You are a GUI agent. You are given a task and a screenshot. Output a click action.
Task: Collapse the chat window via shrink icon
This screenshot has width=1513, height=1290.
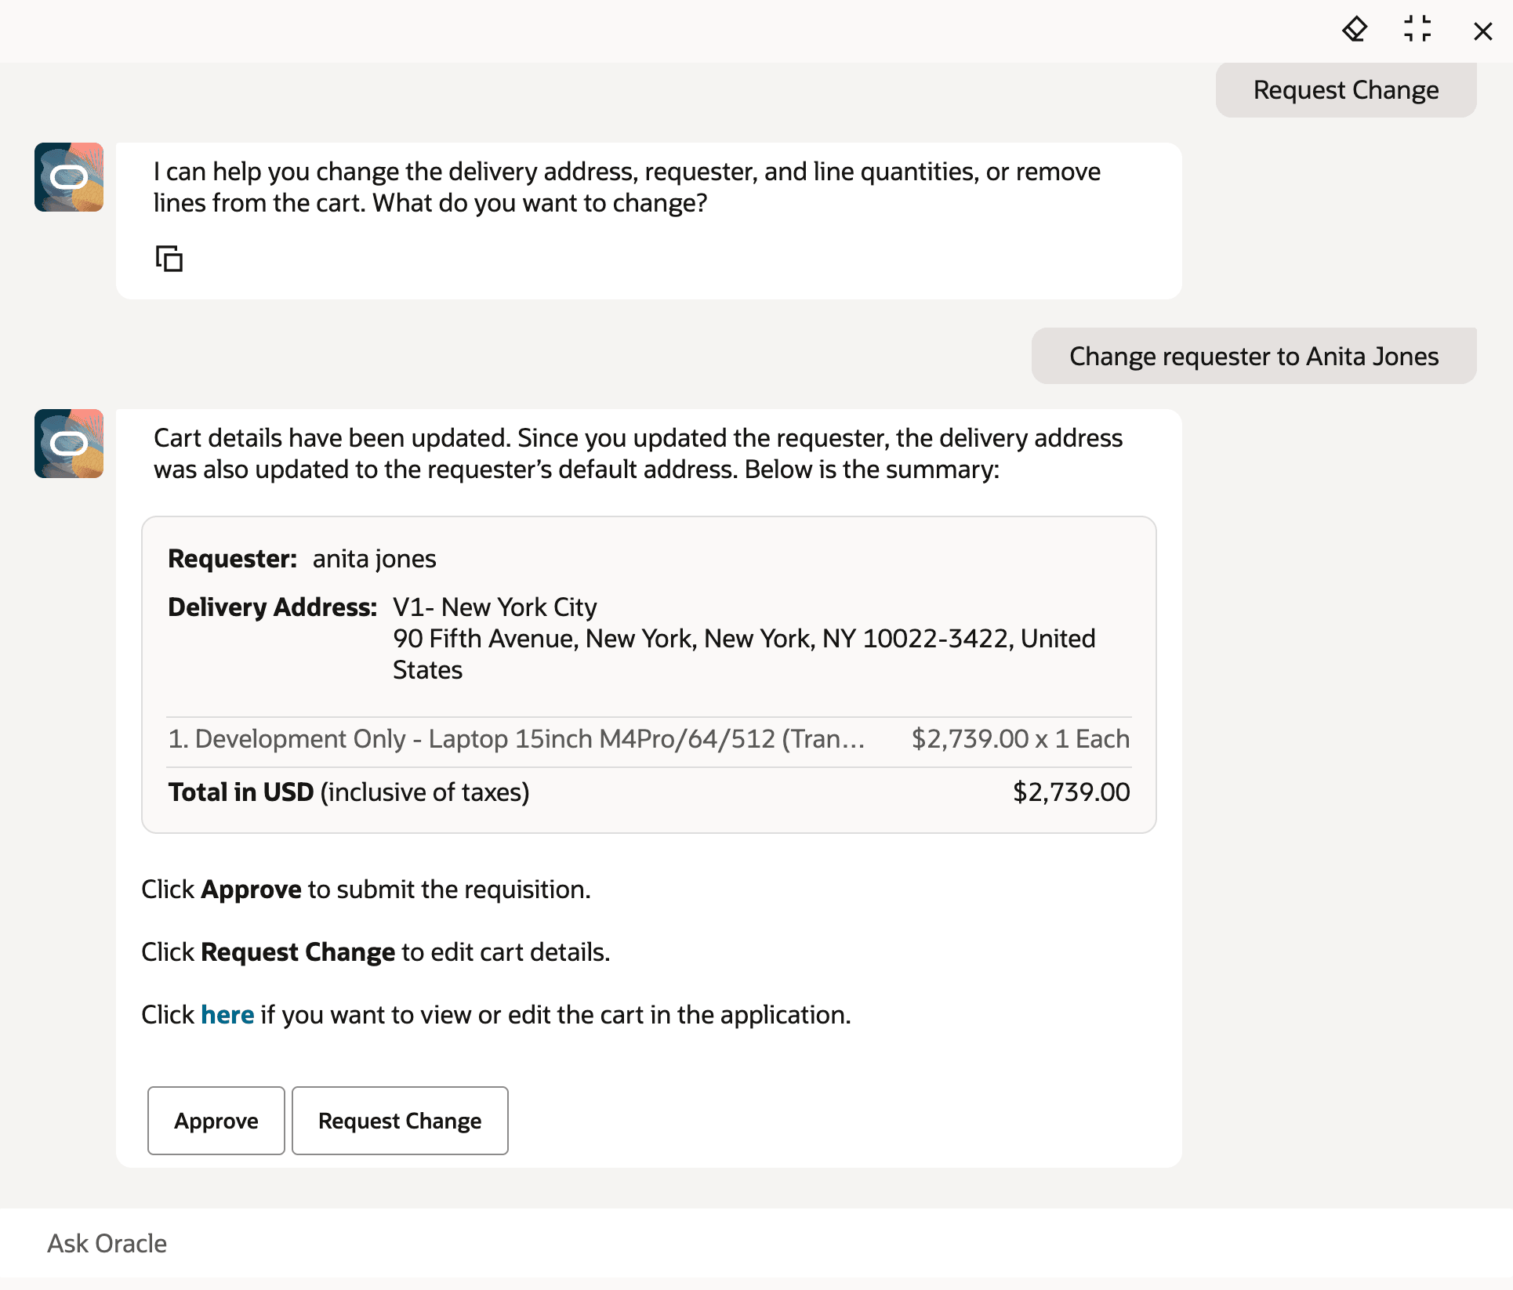[1417, 29]
